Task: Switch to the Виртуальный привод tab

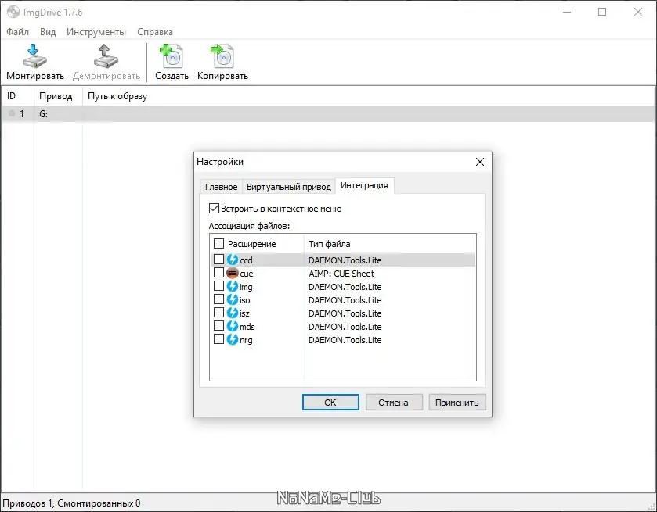Action: pyautogui.click(x=289, y=187)
